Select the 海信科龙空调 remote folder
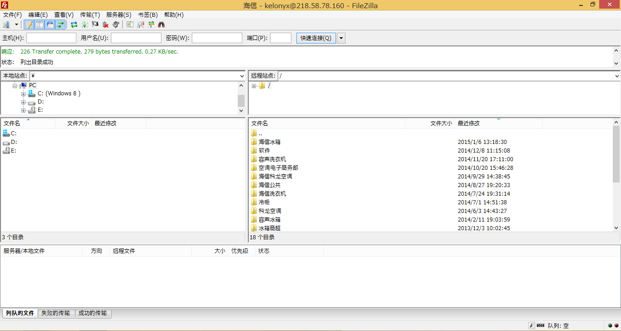The width and height of the screenshot is (621, 331). tap(271, 176)
